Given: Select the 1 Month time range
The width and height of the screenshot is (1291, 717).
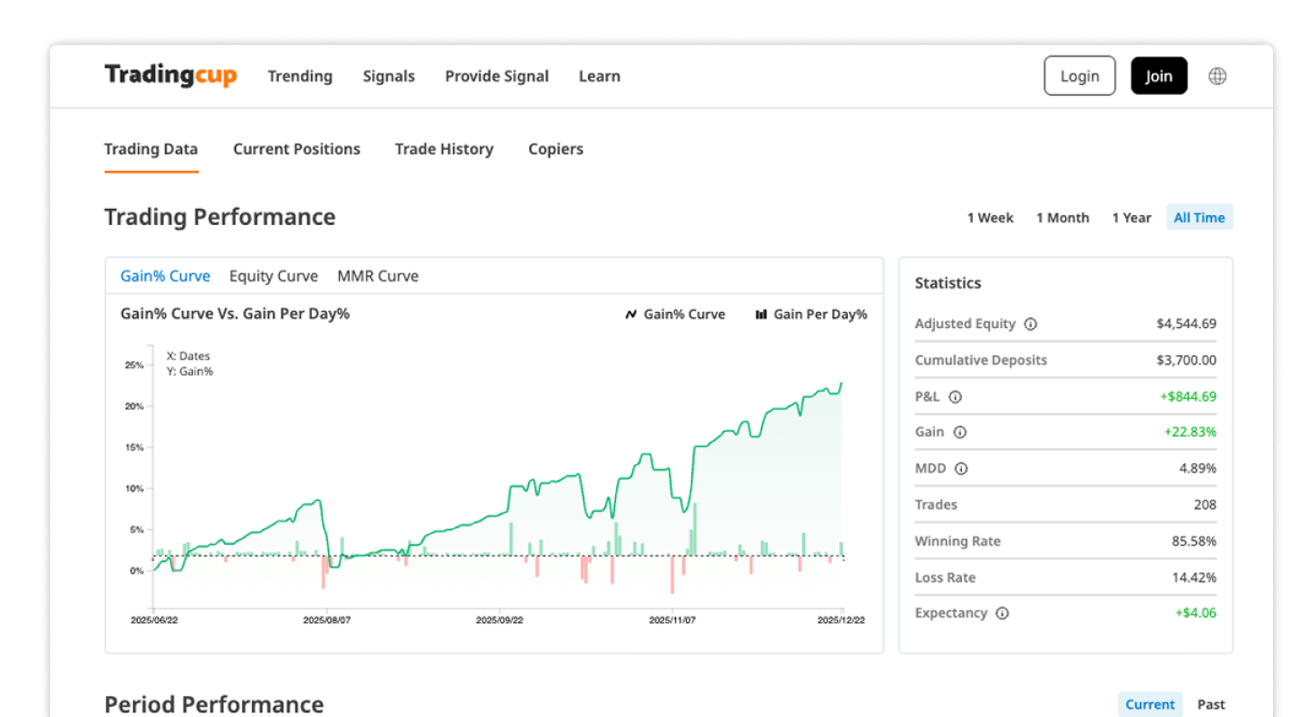Looking at the screenshot, I should (x=1062, y=217).
